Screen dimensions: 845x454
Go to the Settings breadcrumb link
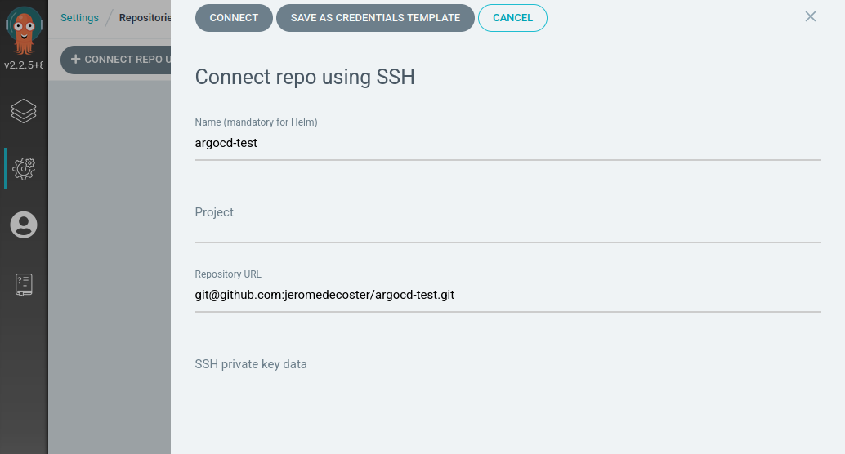coord(79,18)
